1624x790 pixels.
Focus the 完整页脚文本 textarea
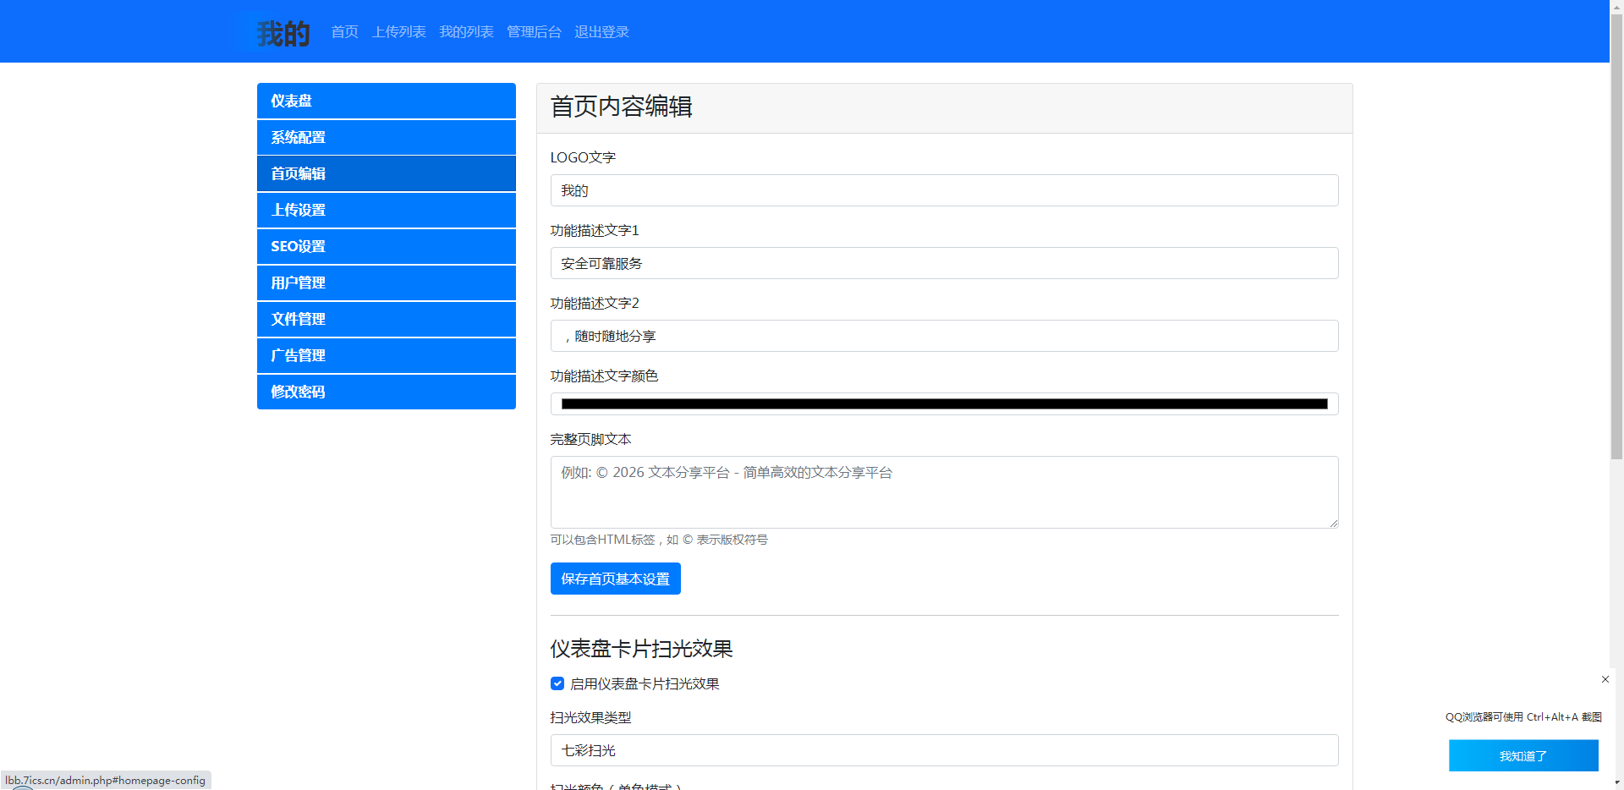coord(943,492)
